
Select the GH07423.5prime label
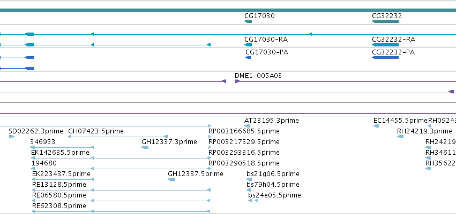96,131
